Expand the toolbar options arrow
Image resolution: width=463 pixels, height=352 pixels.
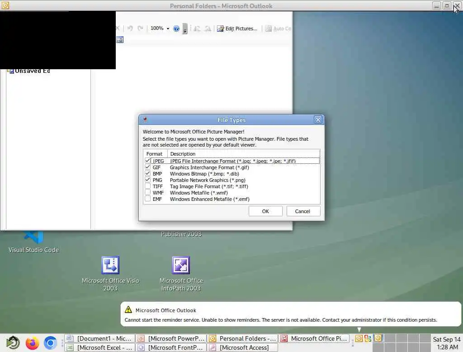point(185,29)
